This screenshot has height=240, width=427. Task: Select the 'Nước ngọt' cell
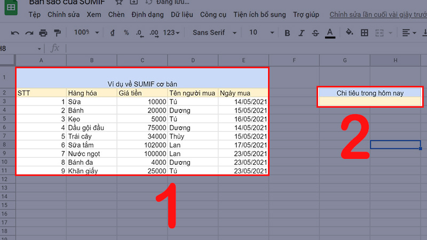pos(92,154)
